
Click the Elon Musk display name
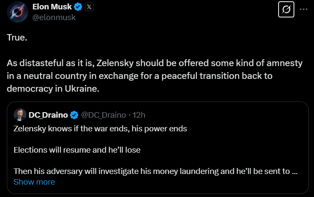click(x=52, y=7)
